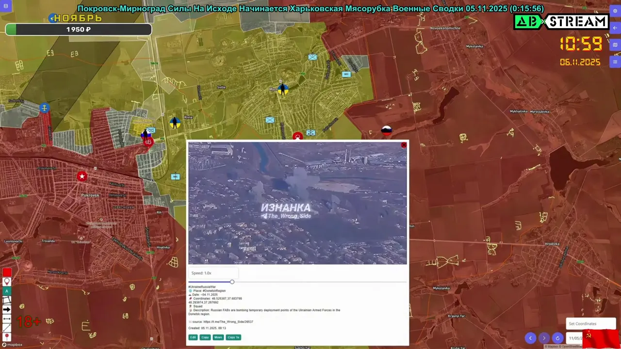This screenshot has height=349, width=621.
Task: Open the settings gear button
Action: pyautogui.click(x=615, y=11)
